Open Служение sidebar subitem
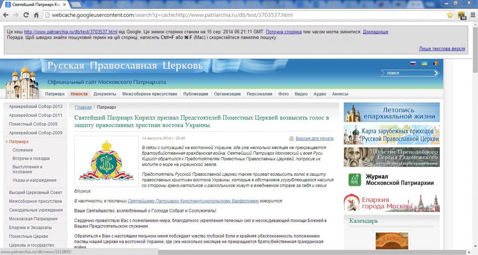The image size is (478, 255). [x=23, y=150]
